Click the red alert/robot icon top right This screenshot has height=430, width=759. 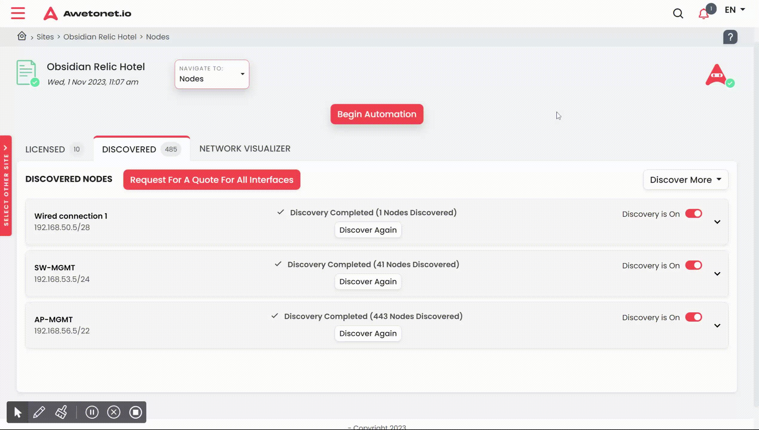click(x=717, y=74)
